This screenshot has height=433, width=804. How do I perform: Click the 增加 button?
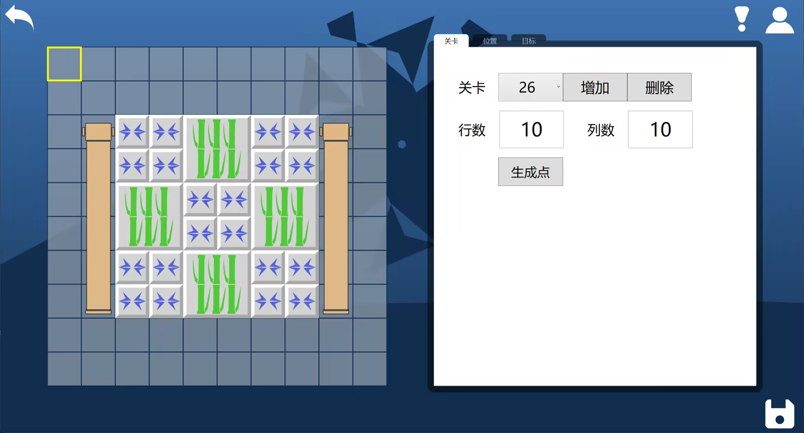595,87
